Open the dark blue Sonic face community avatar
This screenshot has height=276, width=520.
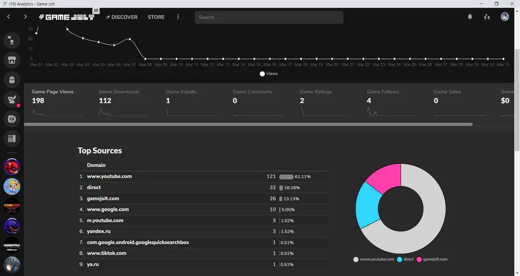pyautogui.click(x=12, y=226)
